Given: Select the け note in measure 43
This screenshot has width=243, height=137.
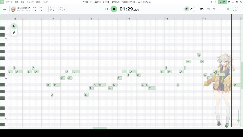Looking at the screenshot, I should [220, 75].
